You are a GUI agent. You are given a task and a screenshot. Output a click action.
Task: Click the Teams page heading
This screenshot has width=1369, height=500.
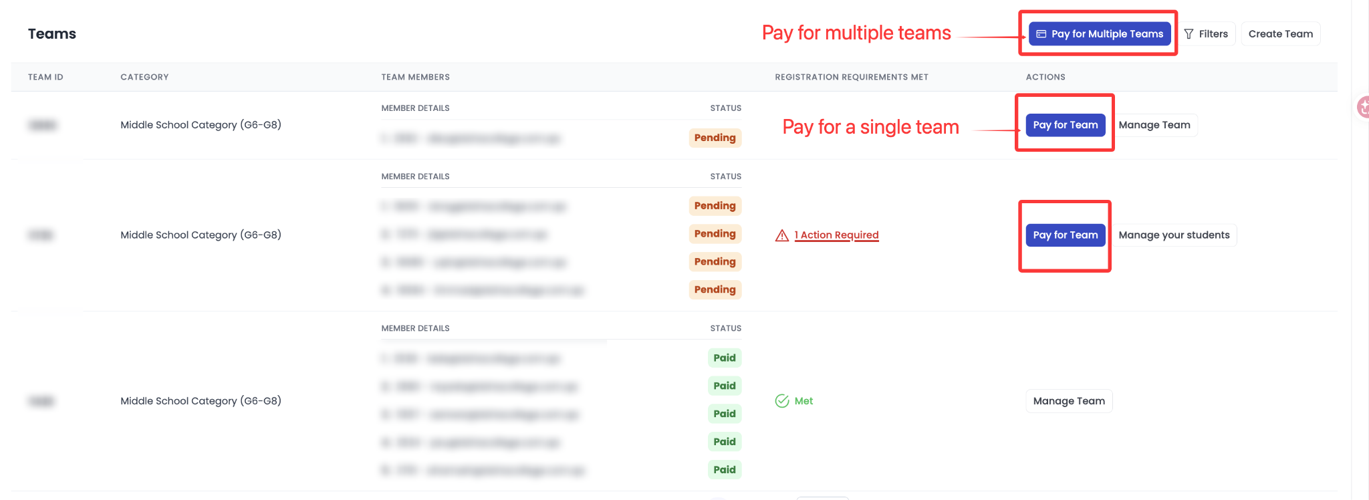52,34
